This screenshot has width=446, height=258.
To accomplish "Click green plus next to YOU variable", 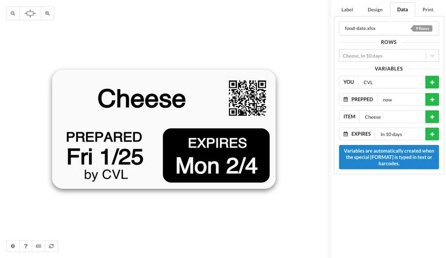I will (x=432, y=83).
